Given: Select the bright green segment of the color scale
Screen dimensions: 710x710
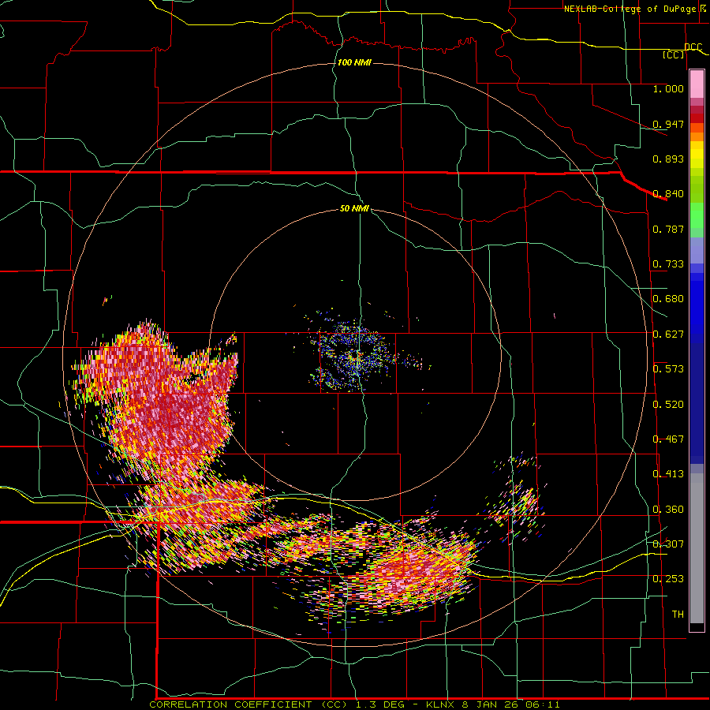Looking at the screenshot, I should (697, 215).
